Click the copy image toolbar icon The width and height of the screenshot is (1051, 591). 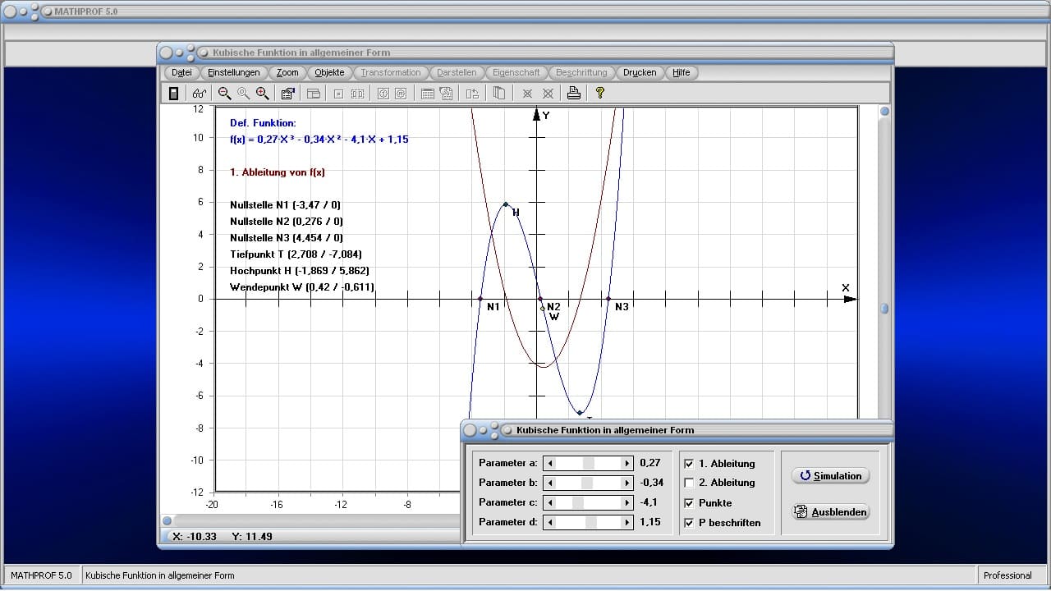pyautogui.click(x=446, y=94)
